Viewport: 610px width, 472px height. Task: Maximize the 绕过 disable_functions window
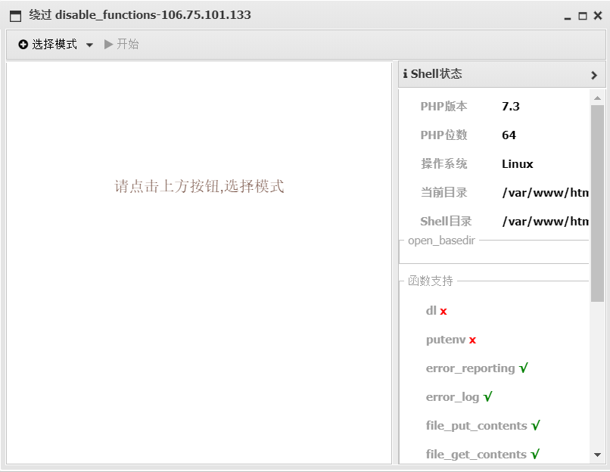pos(583,16)
